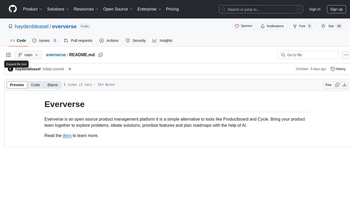This screenshot has width=350, height=197.
Task: Star the eververse repository
Action: point(332,26)
